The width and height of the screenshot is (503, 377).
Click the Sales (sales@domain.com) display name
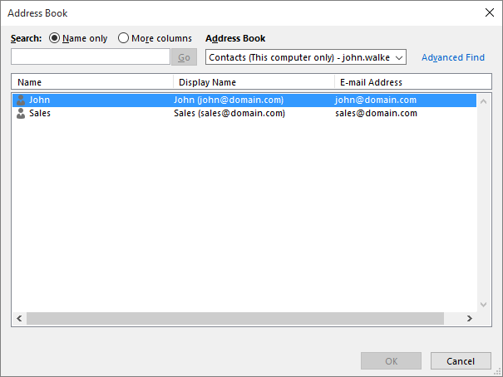tap(229, 113)
